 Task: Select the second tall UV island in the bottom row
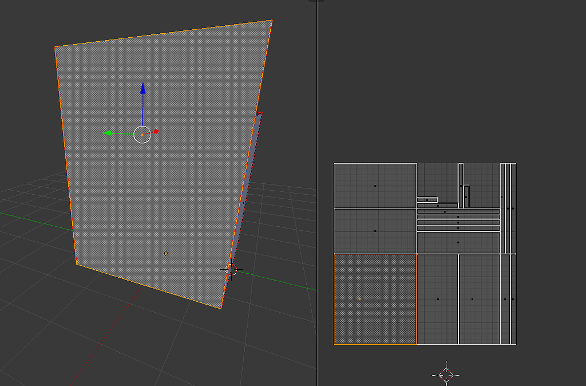(480, 299)
